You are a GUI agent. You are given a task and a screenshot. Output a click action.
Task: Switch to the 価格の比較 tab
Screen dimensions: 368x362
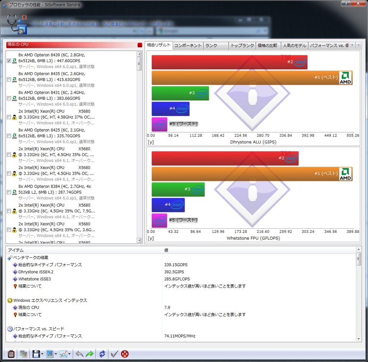[268, 46]
